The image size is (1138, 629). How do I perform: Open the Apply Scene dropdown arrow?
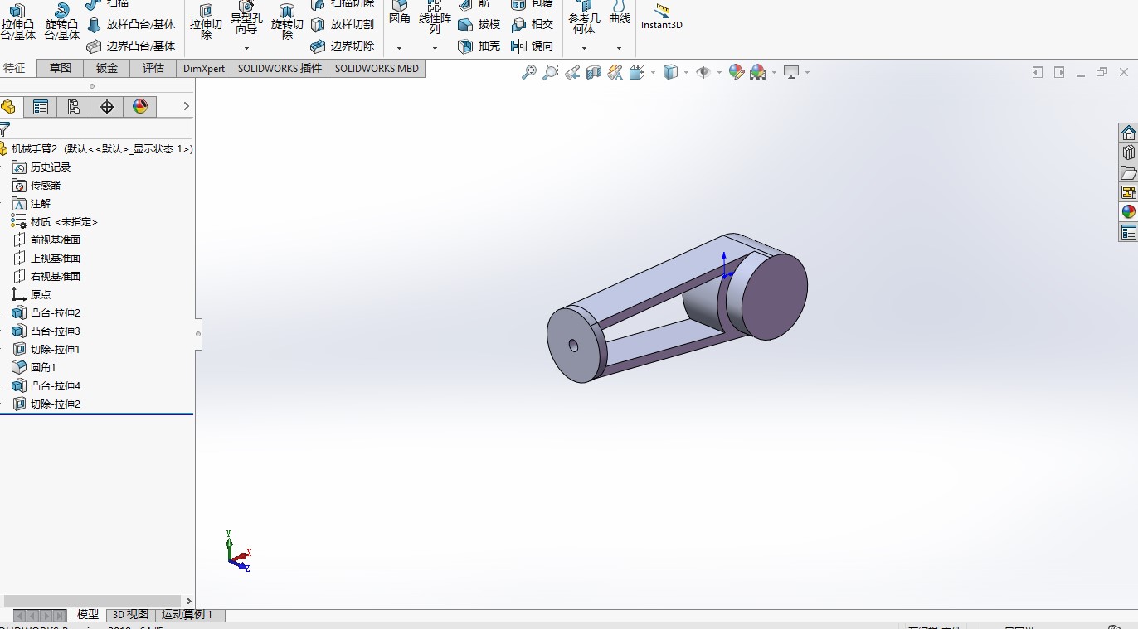pos(774,73)
